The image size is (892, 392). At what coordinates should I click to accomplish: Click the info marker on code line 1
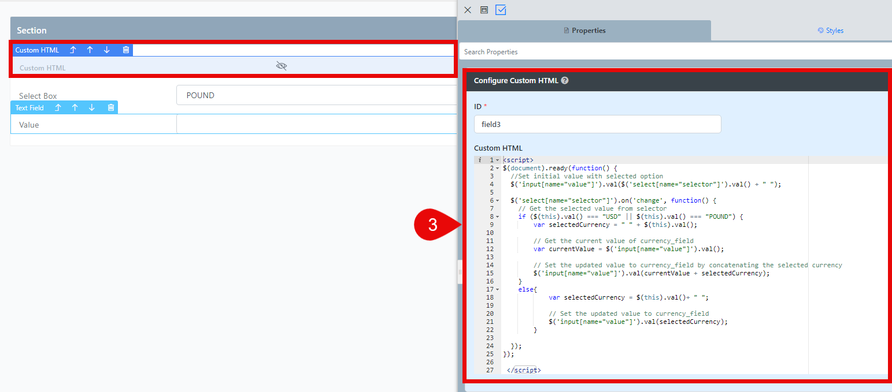[479, 160]
